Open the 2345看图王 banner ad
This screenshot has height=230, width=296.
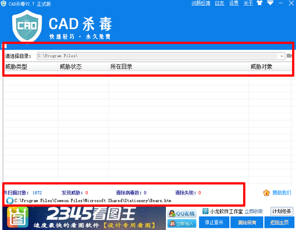coord(84,218)
